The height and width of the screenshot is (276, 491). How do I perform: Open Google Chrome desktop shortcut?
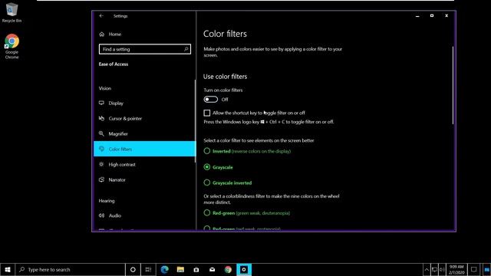(x=12, y=46)
